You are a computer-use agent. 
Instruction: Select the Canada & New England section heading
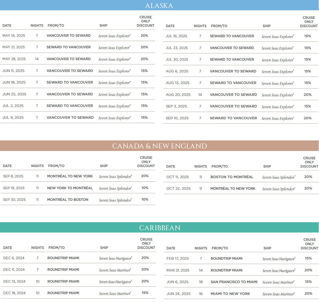pos(159,146)
